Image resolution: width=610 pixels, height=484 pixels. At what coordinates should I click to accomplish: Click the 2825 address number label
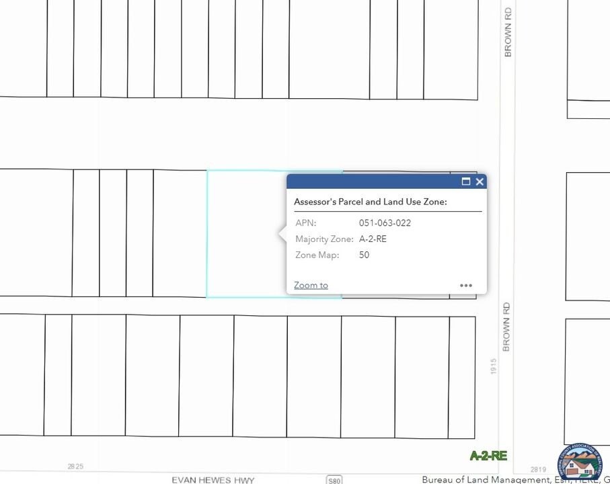[76, 467]
